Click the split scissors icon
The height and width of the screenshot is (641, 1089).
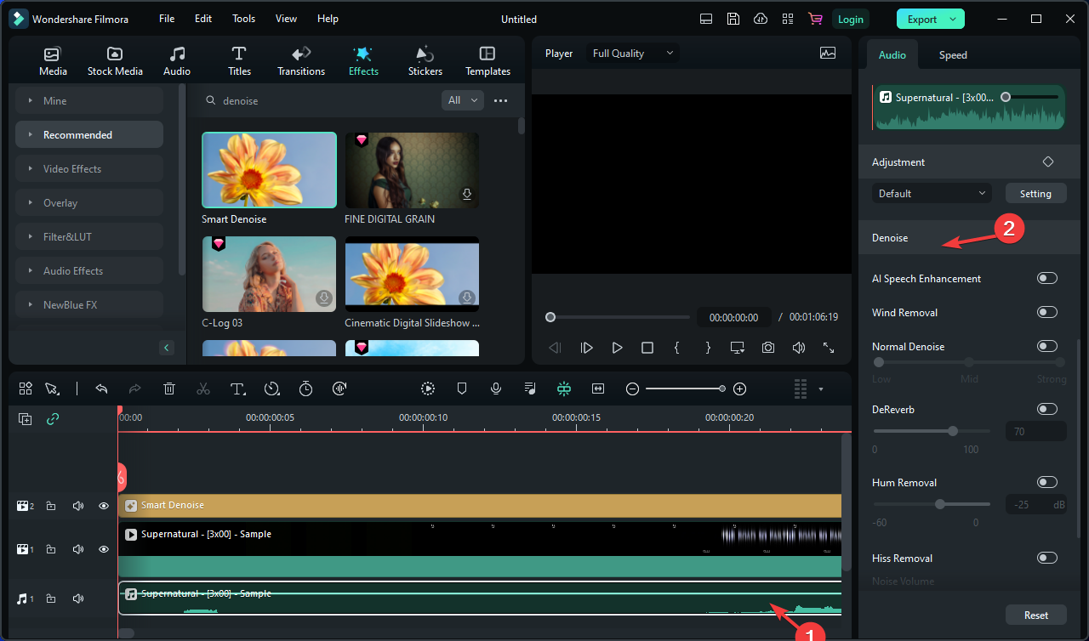pyautogui.click(x=203, y=389)
